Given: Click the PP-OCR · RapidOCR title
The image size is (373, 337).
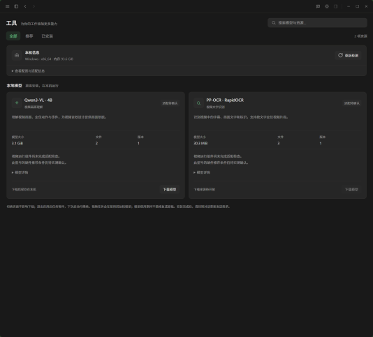Looking at the screenshot, I should pyautogui.click(x=225, y=100).
